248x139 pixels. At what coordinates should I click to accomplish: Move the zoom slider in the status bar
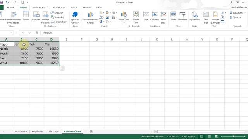point(234,136)
